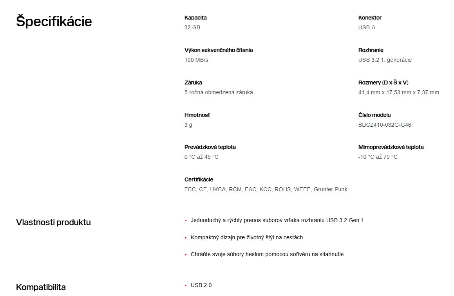Click the Špecifikácie heading
This screenshot has width=454, height=296.
(x=54, y=21)
